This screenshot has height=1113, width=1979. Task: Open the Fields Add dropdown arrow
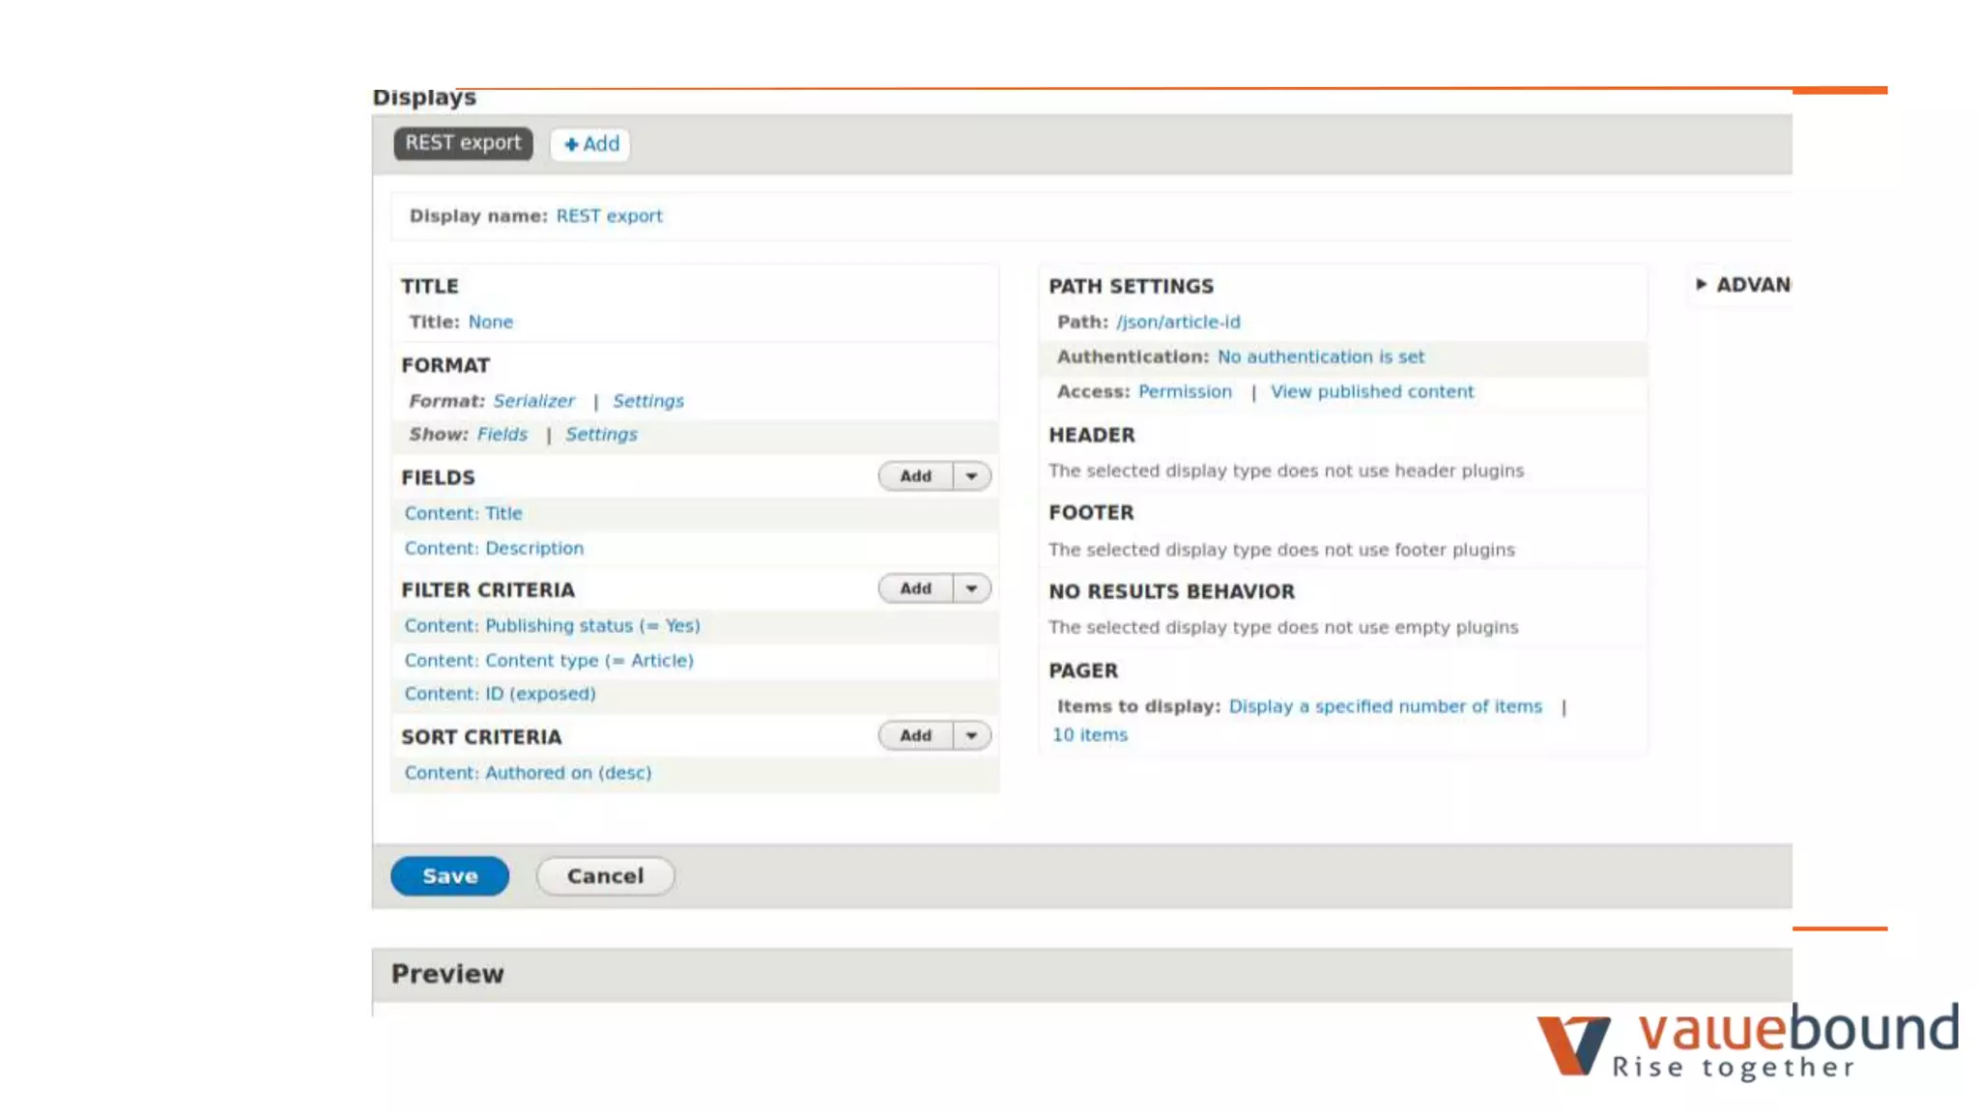click(x=971, y=476)
